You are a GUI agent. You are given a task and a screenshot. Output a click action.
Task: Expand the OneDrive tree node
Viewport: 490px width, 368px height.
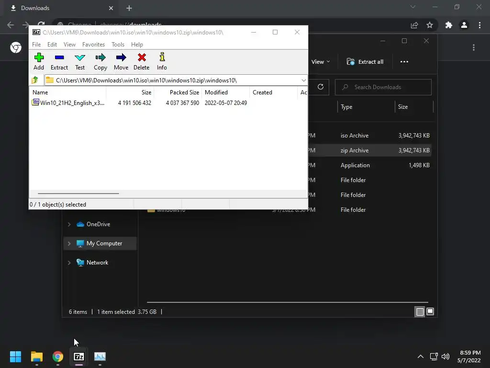pyautogui.click(x=69, y=224)
